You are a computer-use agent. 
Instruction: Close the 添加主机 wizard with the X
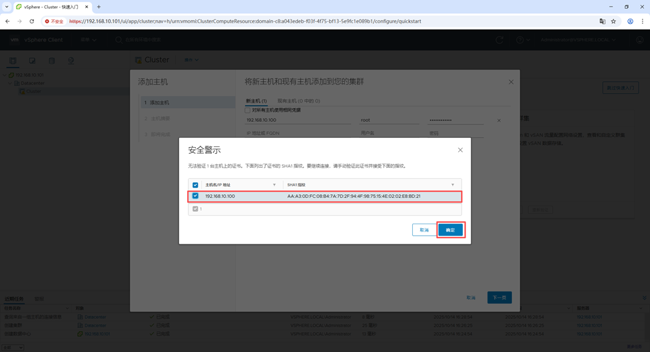[511, 82]
